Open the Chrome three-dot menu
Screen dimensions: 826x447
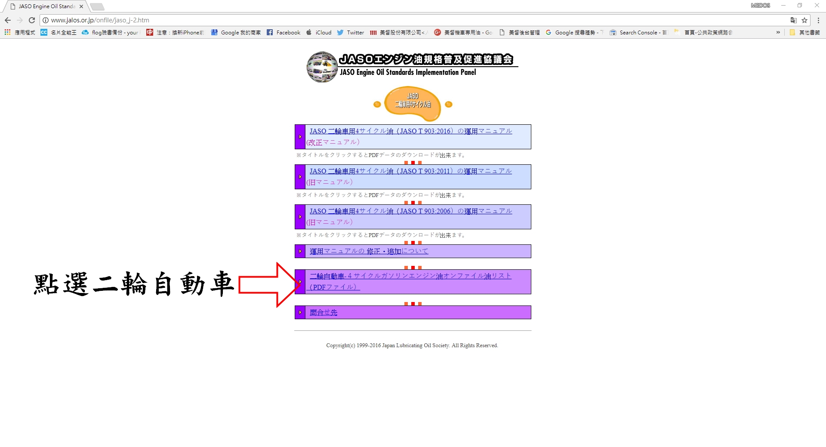(x=818, y=20)
